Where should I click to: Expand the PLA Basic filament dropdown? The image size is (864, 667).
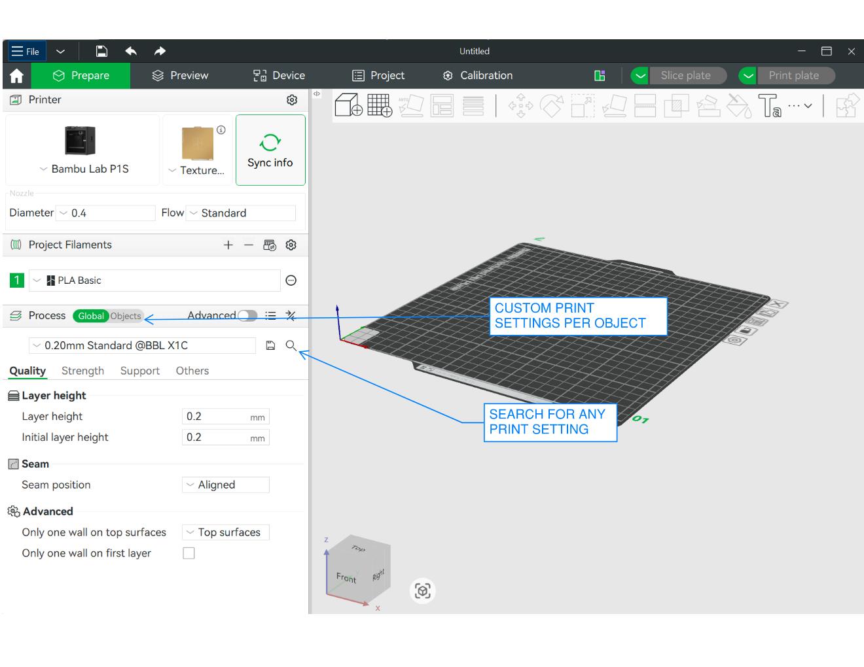click(154, 281)
